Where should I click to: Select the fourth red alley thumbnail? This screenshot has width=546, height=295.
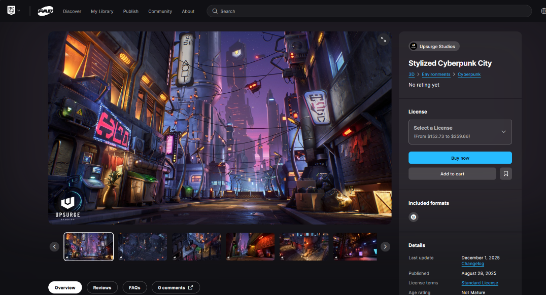click(250, 247)
